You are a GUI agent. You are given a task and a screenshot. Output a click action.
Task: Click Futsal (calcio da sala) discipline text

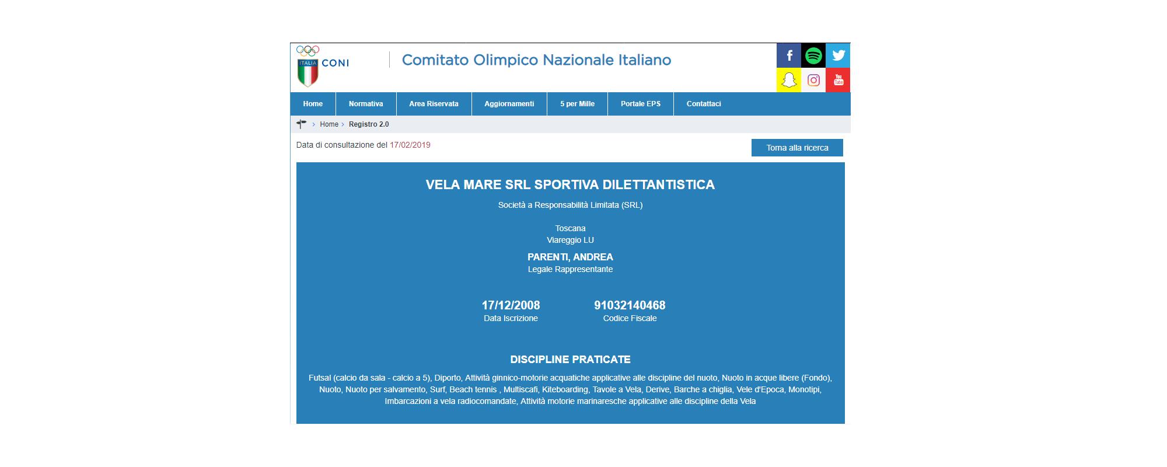click(369, 378)
